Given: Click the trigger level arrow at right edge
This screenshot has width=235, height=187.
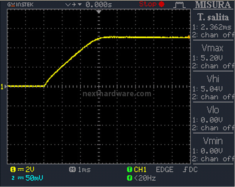Looking at the screenshot, I should [x=189, y=37].
